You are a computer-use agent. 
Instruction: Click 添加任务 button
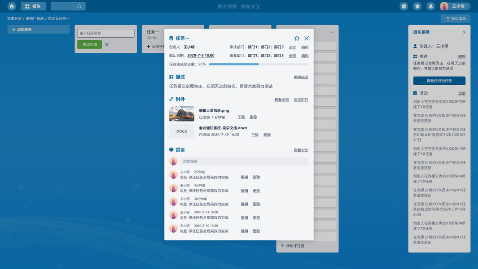pyautogui.click(x=39, y=29)
